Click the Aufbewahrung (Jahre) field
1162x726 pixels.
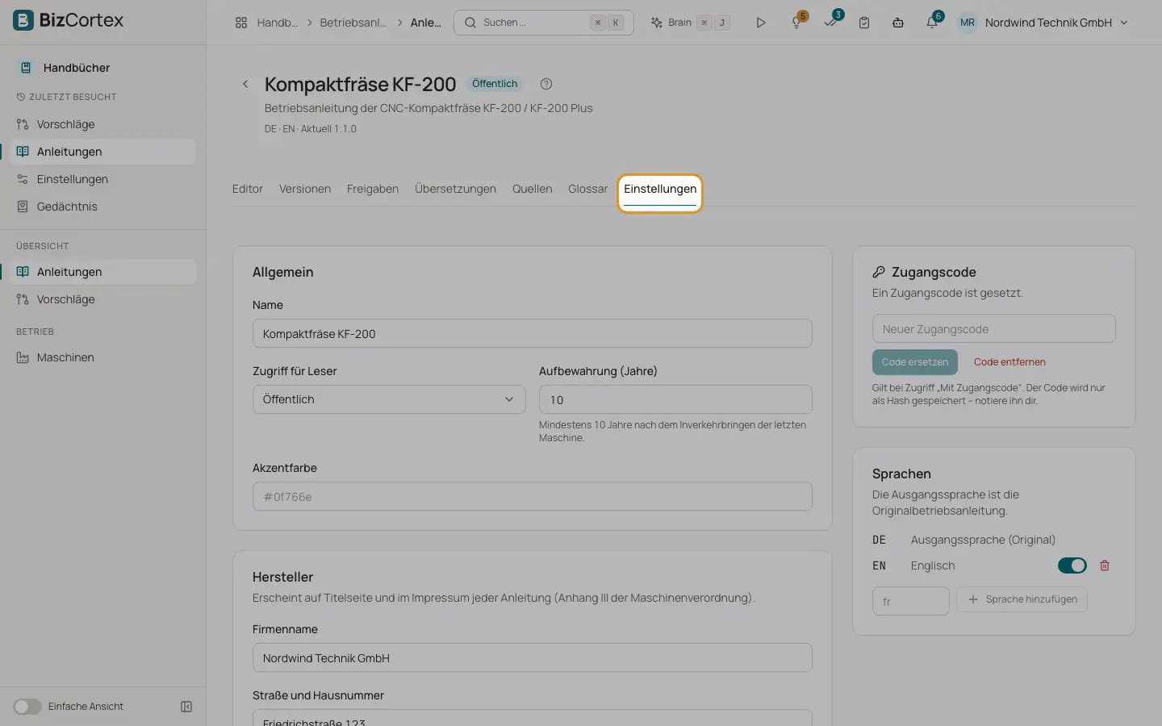tap(675, 399)
